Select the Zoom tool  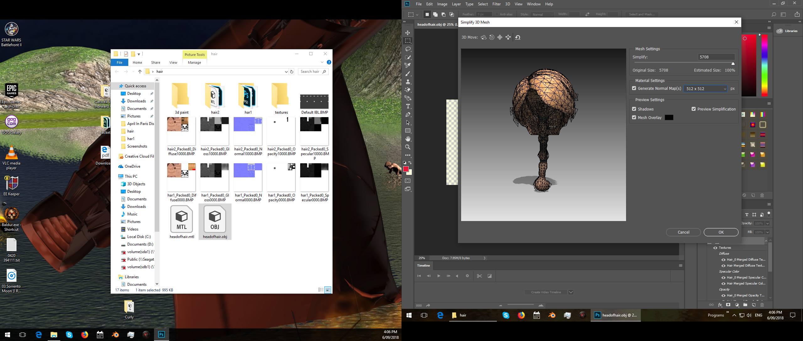coord(408,147)
